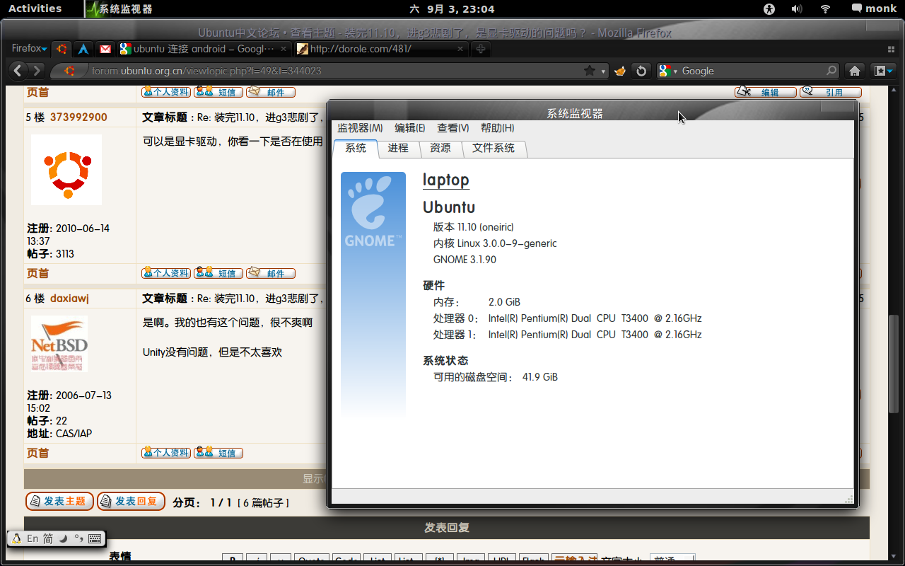The image size is (905, 566).
Task: Switch to the 文件系统 tab
Action: (x=494, y=149)
